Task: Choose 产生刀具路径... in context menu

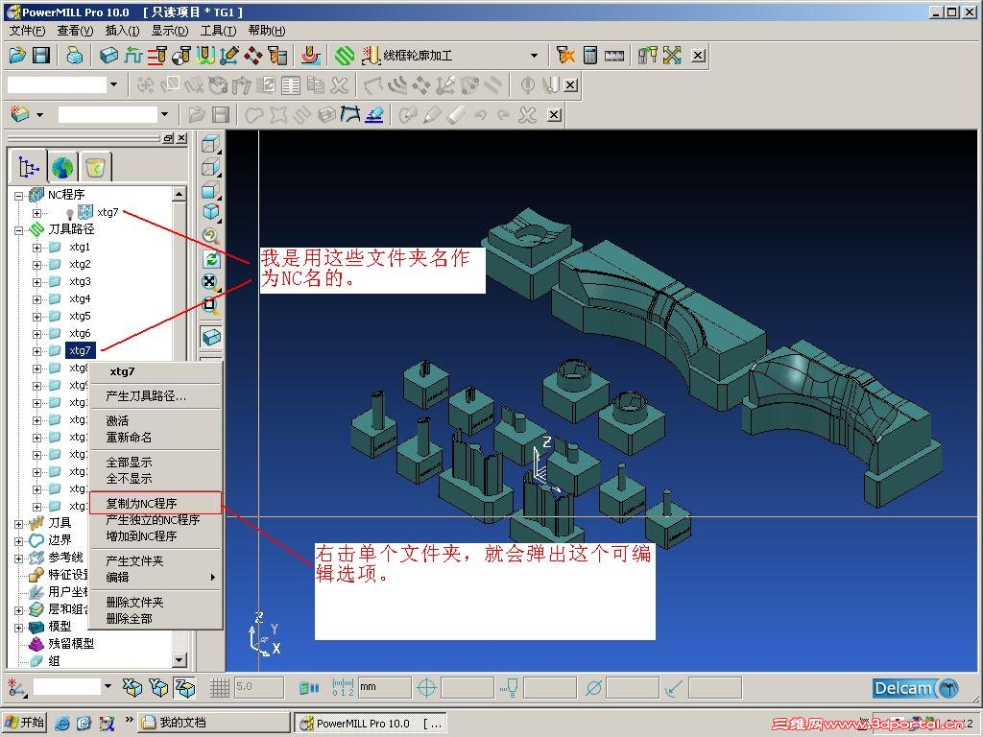Action: pyautogui.click(x=156, y=396)
